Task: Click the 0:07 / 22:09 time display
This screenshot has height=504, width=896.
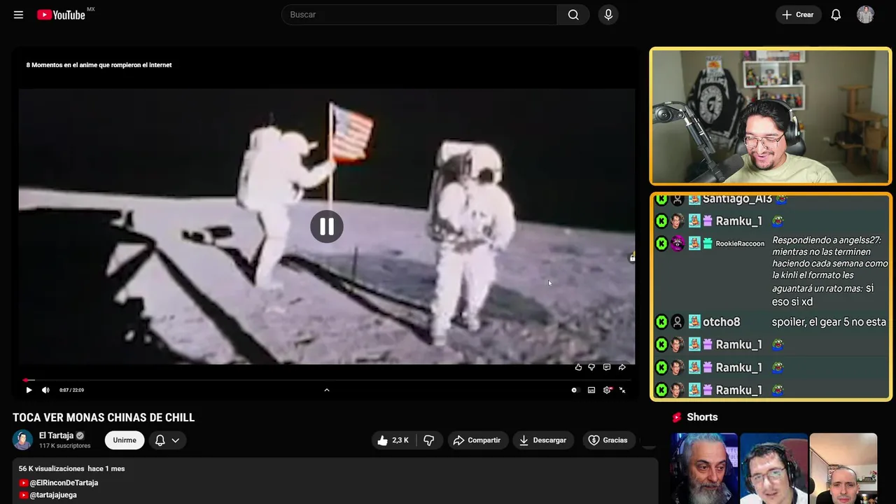Action: (x=71, y=390)
